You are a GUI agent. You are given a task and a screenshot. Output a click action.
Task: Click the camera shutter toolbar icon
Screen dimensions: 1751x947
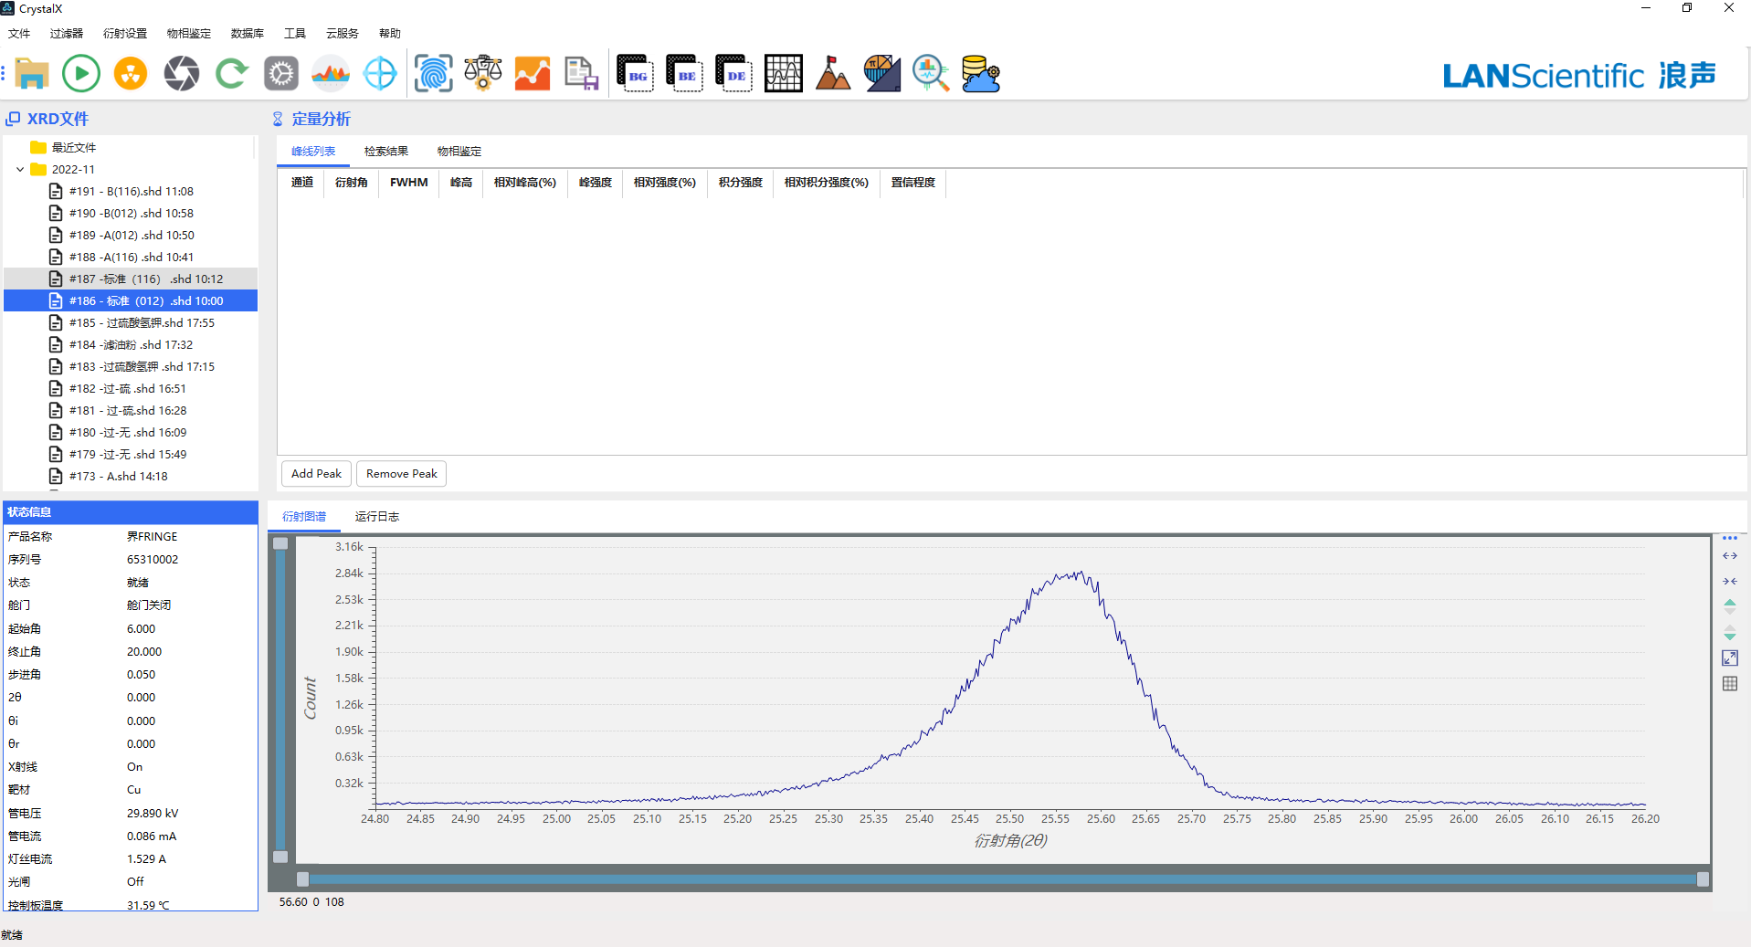tap(181, 73)
